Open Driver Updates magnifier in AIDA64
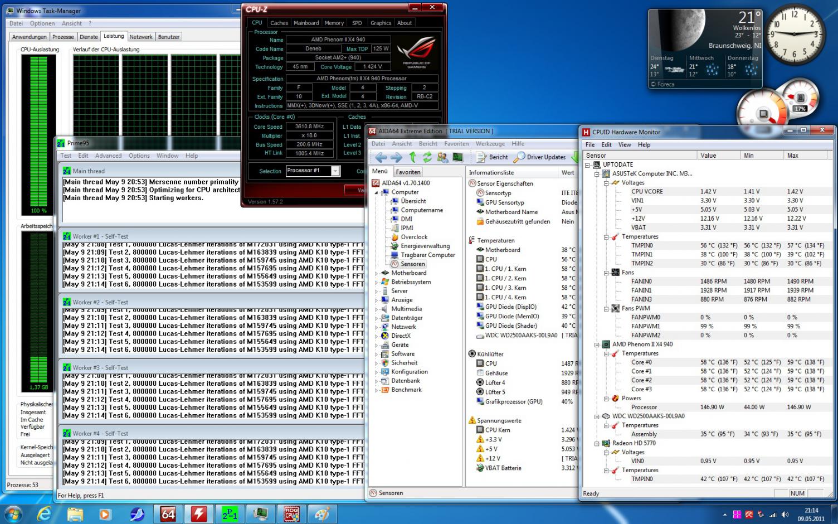838x524 pixels. (x=519, y=157)
